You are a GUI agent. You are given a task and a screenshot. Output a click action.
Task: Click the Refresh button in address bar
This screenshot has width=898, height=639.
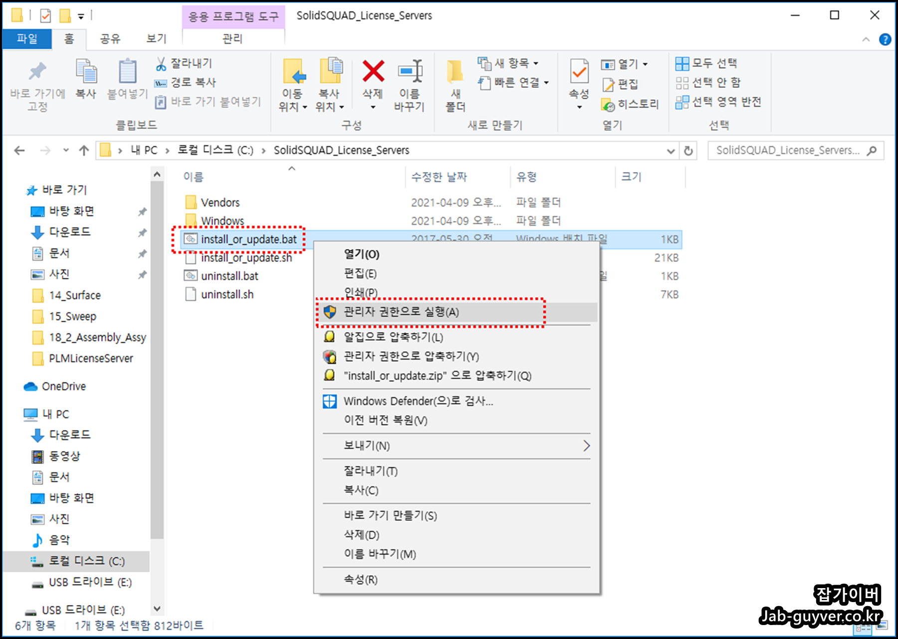pyautogui.click(x=688, y=151)
